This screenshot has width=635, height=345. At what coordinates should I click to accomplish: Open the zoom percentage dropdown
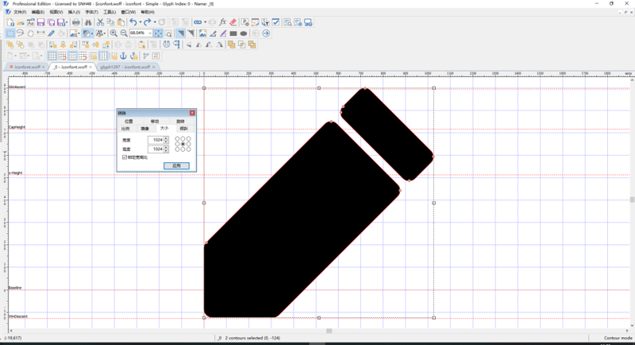click(x=150, y=33)
